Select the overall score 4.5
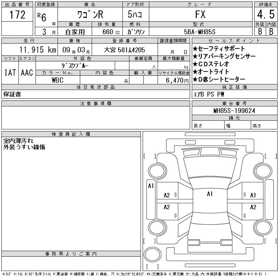The height and width of the screenshot is (279, 279). (266, 14)
